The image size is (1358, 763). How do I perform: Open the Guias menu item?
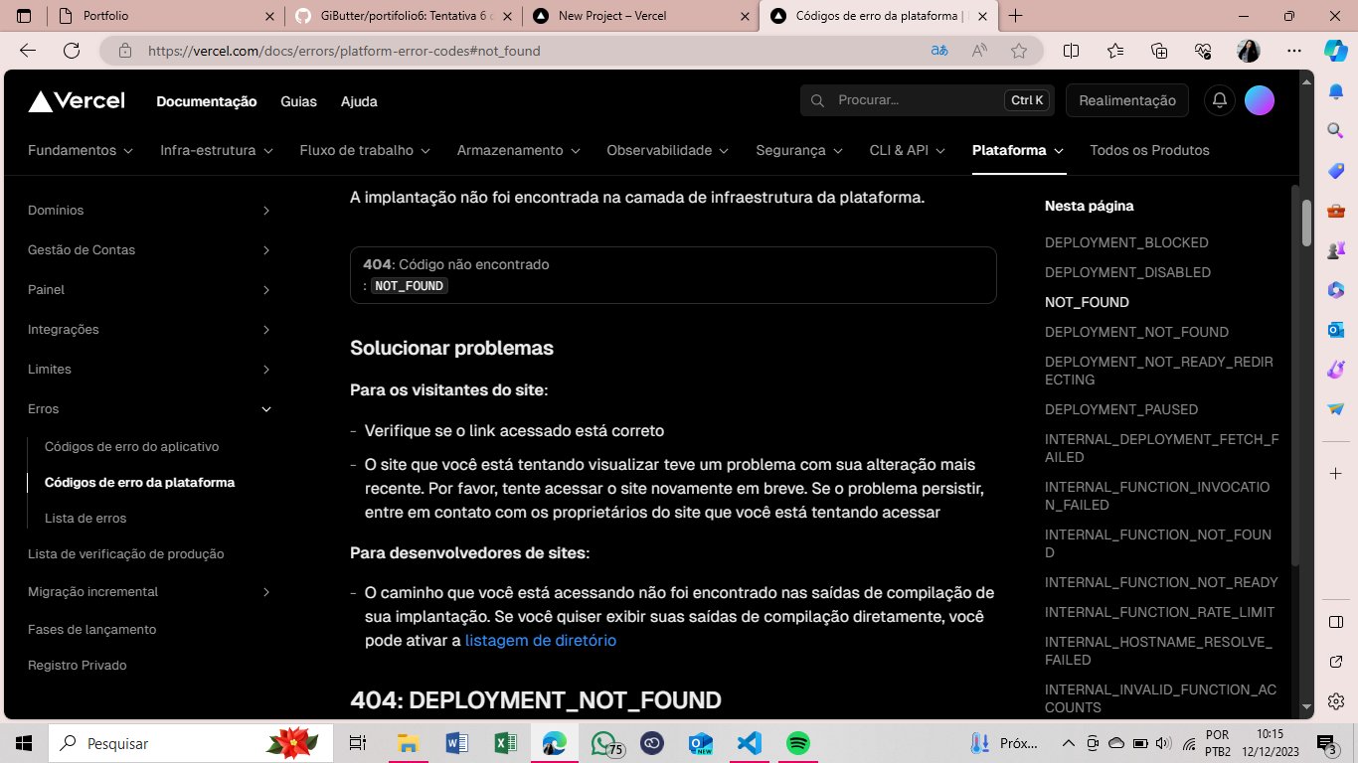point(298,101)
